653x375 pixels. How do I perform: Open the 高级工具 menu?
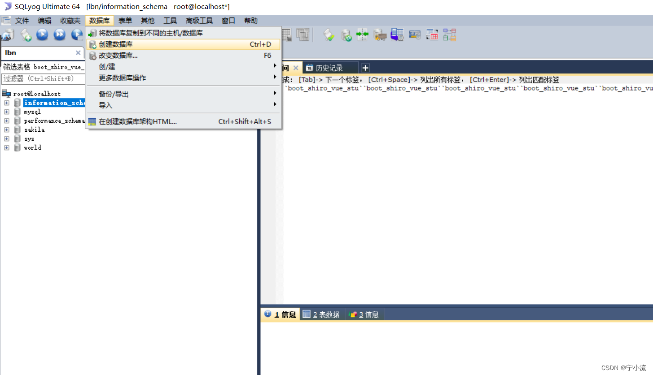tap(199, 21)
